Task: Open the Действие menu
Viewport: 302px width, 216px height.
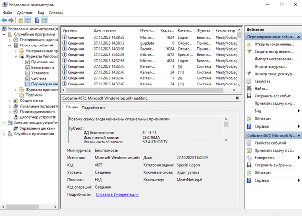Action: (25, 13)
